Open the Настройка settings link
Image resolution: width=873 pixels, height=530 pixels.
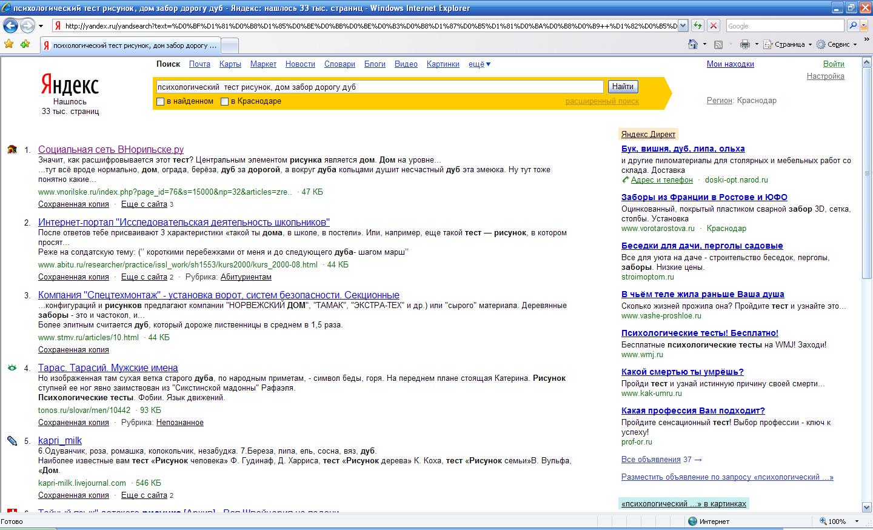pyautogui.click(x=825, y=76)
